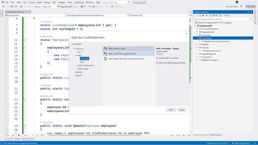The image size is (258, 145).
Task: Click the bookmark toolbar icon
Action: (112, 6)
